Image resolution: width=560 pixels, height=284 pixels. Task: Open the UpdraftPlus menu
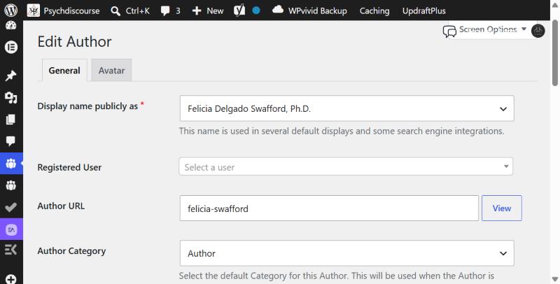[424, 10]
